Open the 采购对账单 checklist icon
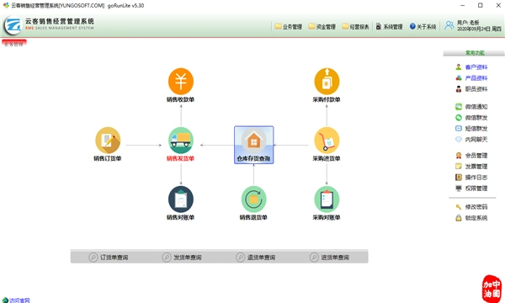 click(327, 199)
